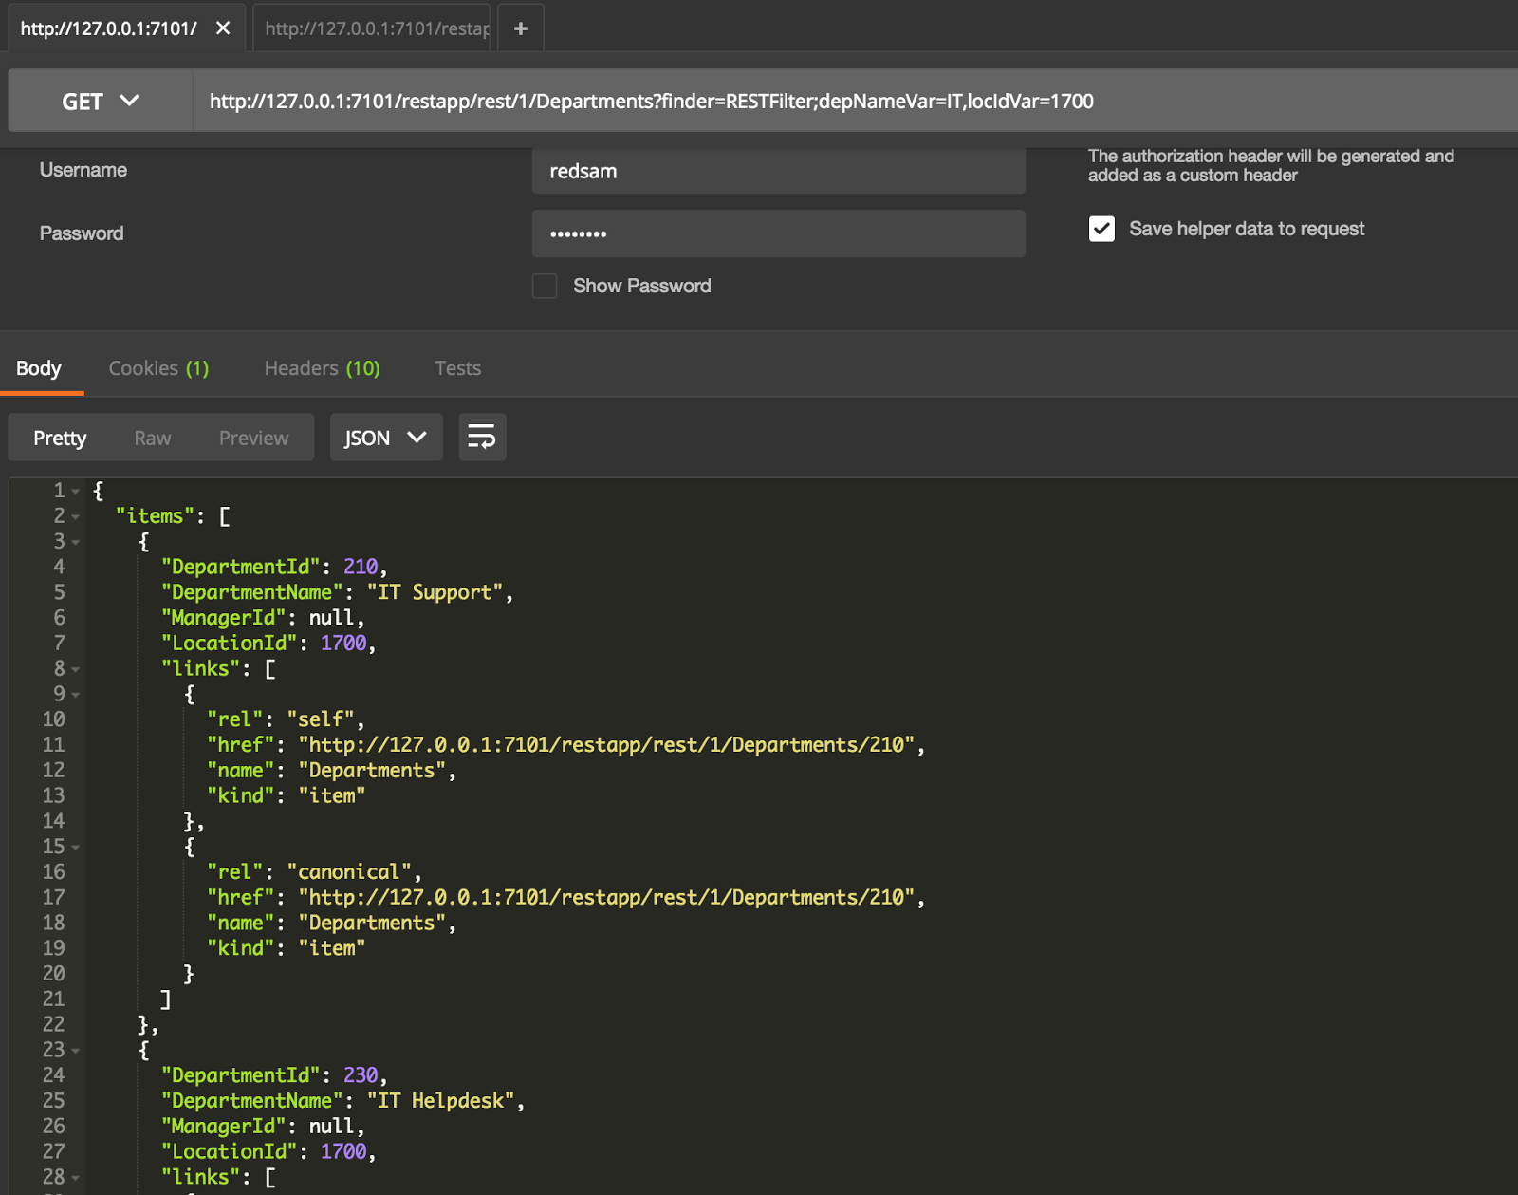The width and height of the screenshot is (1518, 1195).
Task: Select the DepartmentId value 210
Action: pos(361,567)
